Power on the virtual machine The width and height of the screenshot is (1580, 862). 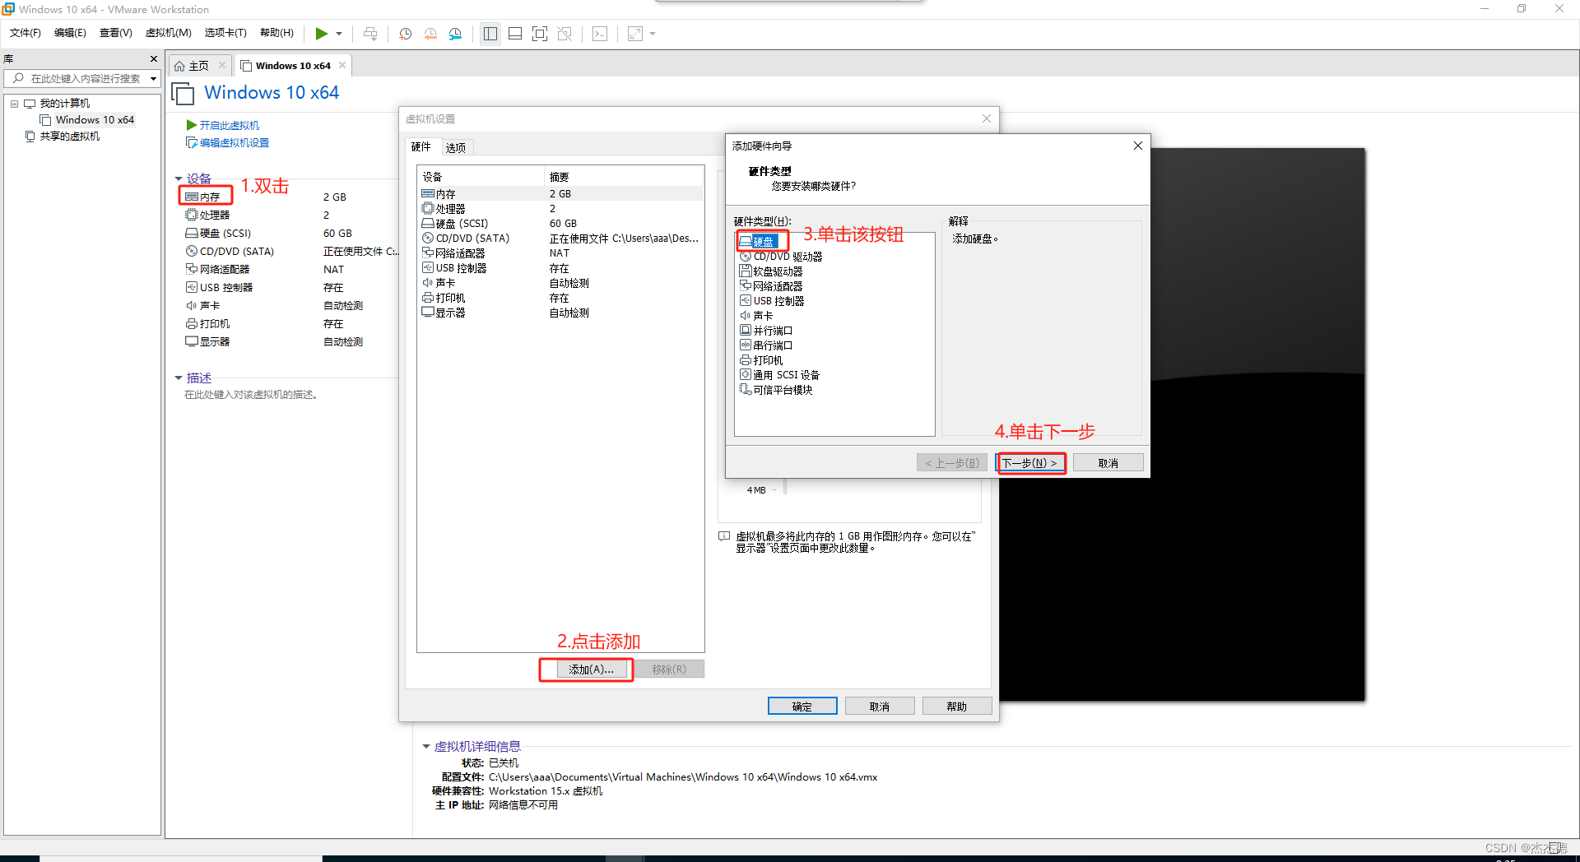point(323,34)
